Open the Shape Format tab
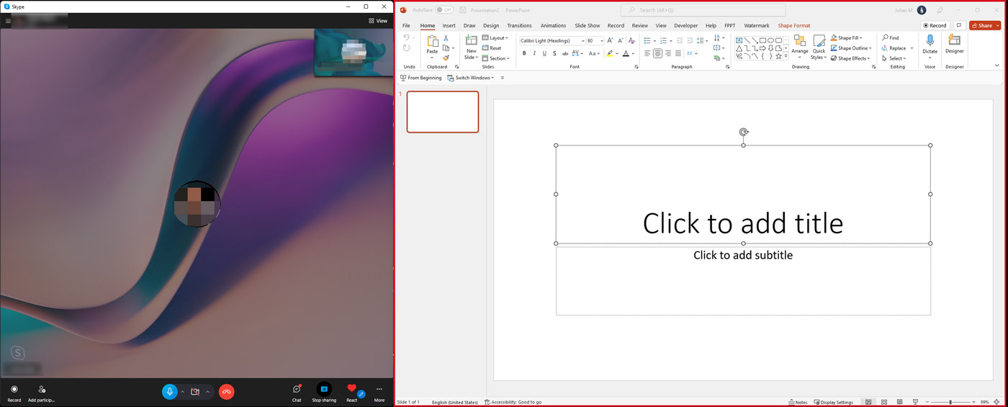 coord(793,26)
